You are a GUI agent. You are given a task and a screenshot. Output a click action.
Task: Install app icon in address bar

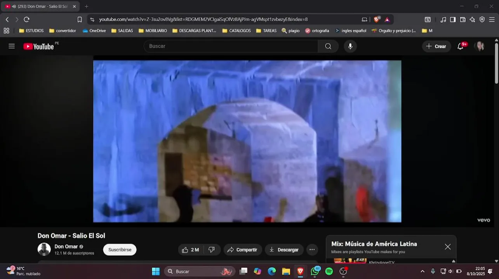(x=364, y=19)
